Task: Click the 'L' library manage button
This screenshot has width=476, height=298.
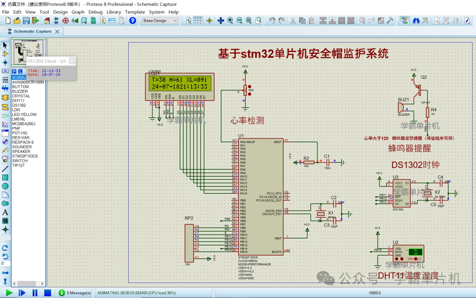Action: click(20, 71)
